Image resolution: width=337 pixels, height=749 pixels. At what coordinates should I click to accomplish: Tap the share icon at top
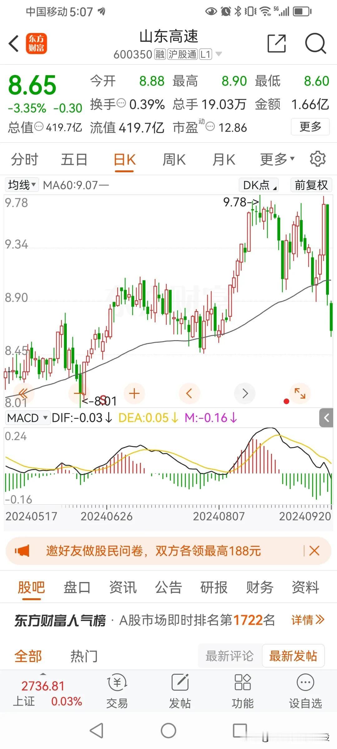[277, 43]
